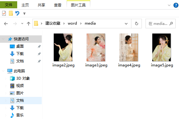Open the 文件 menu tab

coord(9,5)
